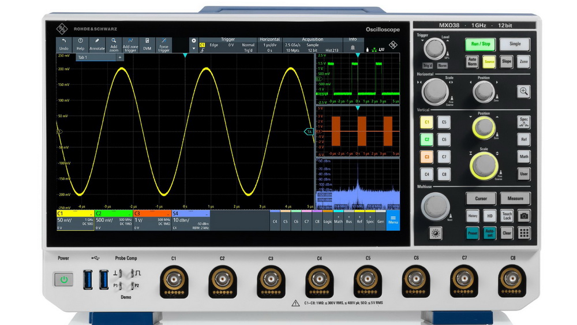Toggle the green Run / Stop button
The image size is (577, 325).
tap(480, 44)
